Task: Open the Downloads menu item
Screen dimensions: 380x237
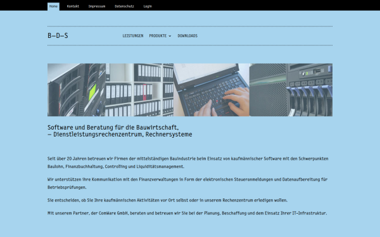Action: click(187, 36)
